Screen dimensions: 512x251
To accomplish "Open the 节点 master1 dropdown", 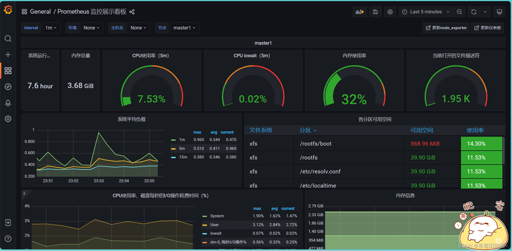I will pos(185,28).
